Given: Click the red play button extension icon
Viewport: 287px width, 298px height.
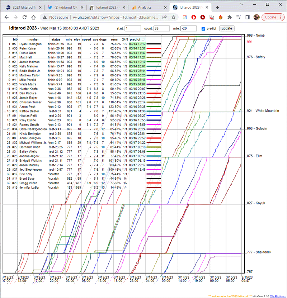Looking at the screenshot, I should 203,17.
